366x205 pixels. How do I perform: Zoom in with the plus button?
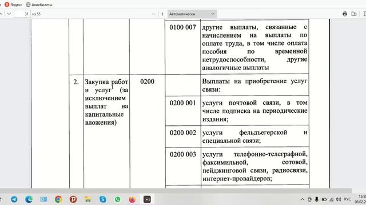(x=162, y=14)
